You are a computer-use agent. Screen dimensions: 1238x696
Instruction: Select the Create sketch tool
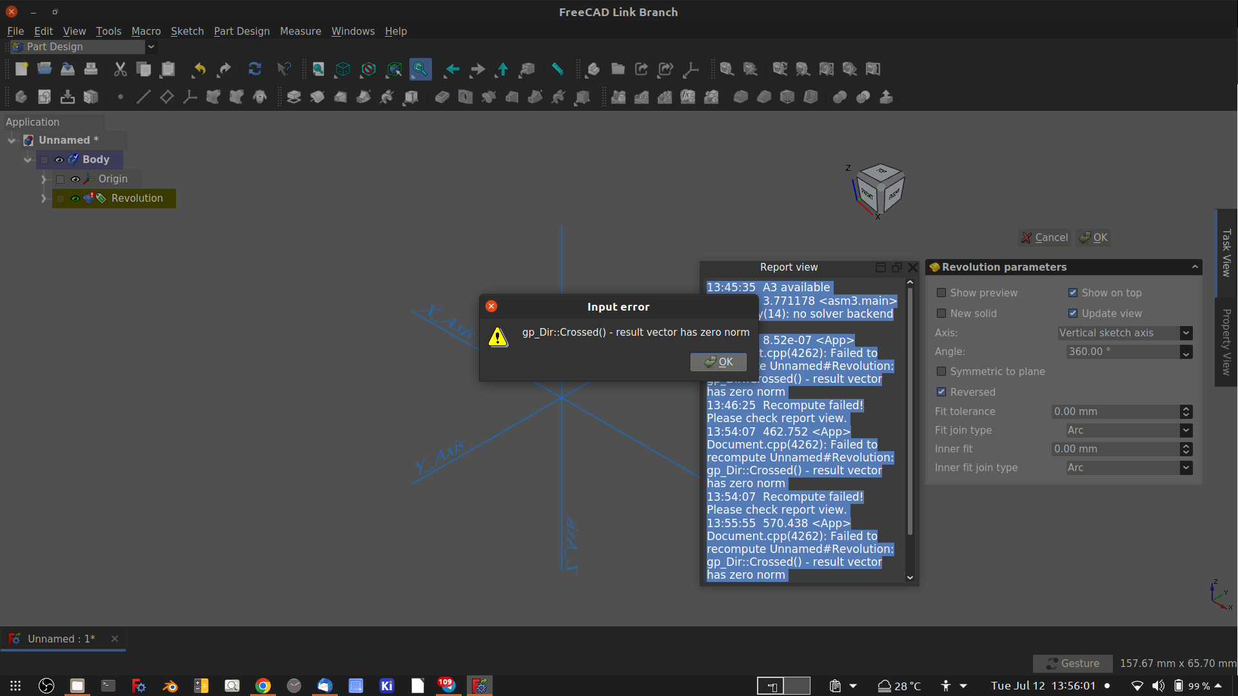point(44,97)
